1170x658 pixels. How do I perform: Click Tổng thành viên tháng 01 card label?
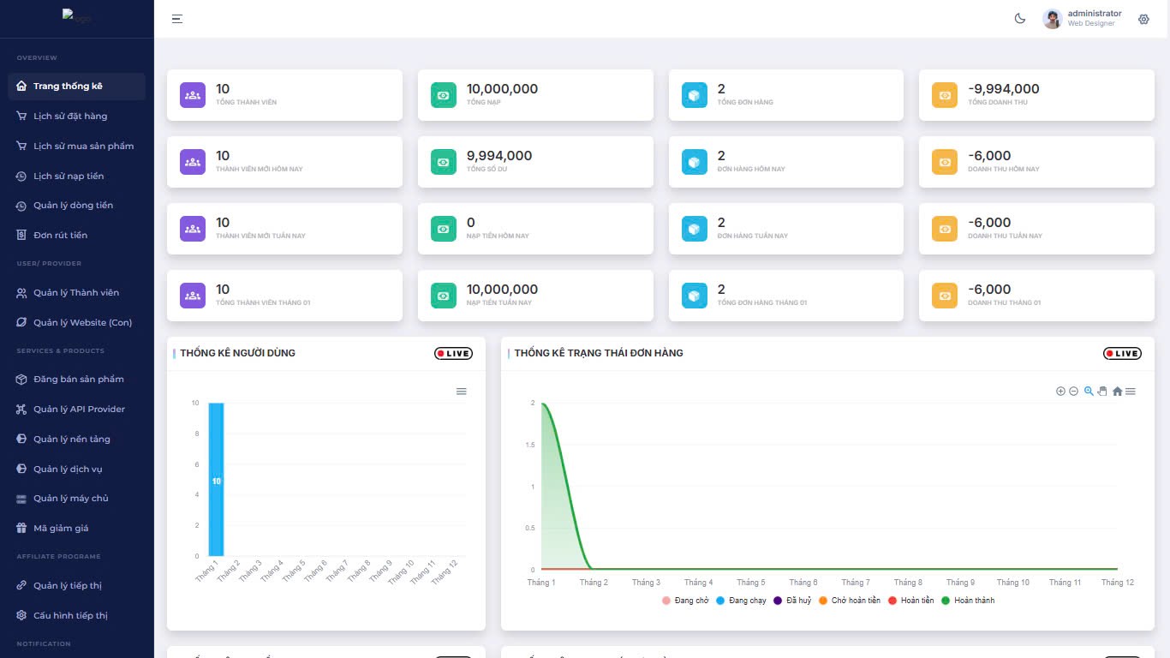(x=263, y=302)
